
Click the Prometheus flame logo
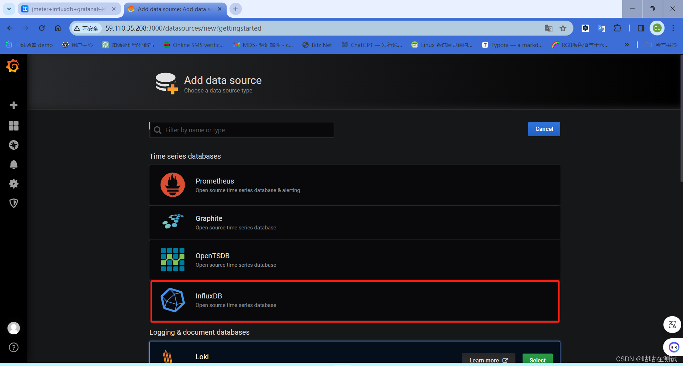[x=173, y=185]
